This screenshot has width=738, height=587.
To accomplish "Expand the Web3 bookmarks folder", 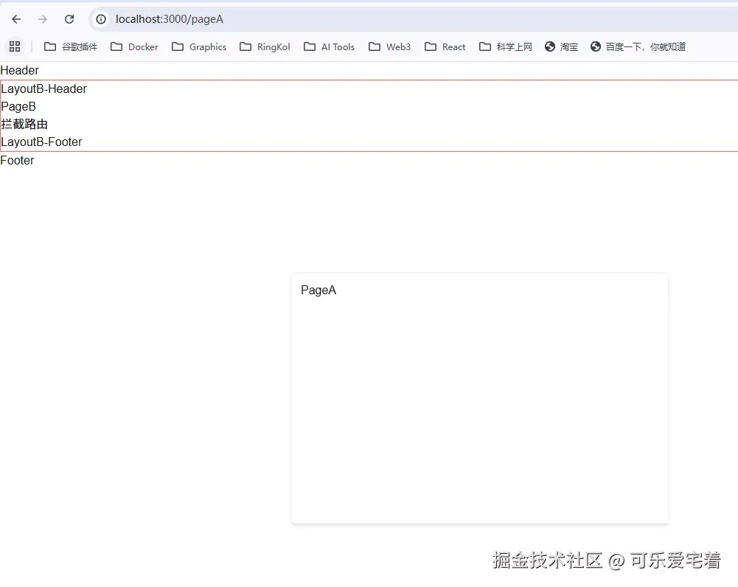I will (x=389, y=46).
